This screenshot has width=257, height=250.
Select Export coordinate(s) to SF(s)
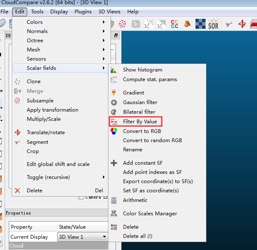pyautogui.click(x=158, y=181)
